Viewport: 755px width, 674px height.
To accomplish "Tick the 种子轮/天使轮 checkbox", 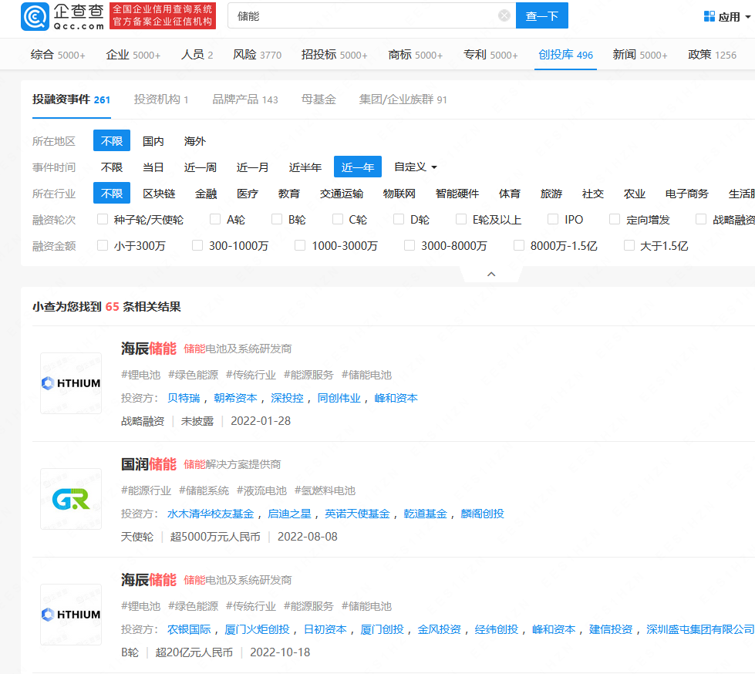I will [103, 220].
